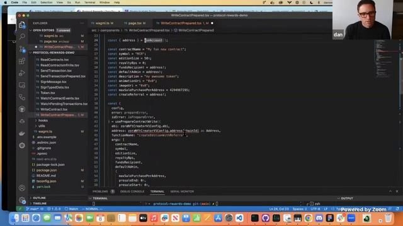Screen dimensions: 403x226
Task: Click Spaces: 2 indentation in status bar
Action: pos(300,209)
